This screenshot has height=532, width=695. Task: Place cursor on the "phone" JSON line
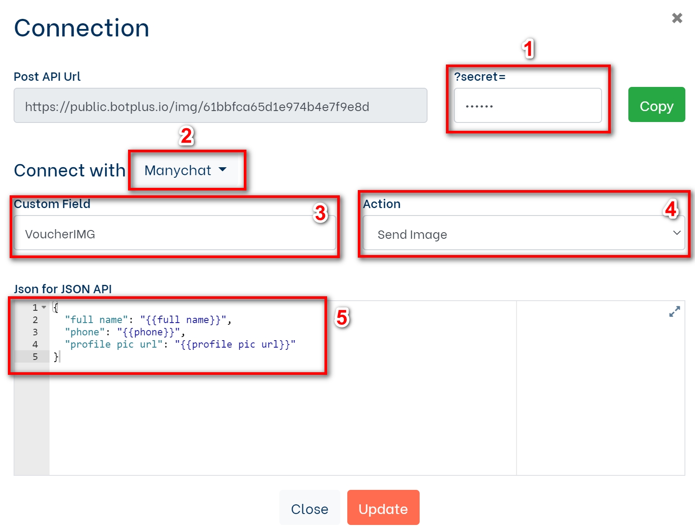pyautogui.click(x=124, y=332)
